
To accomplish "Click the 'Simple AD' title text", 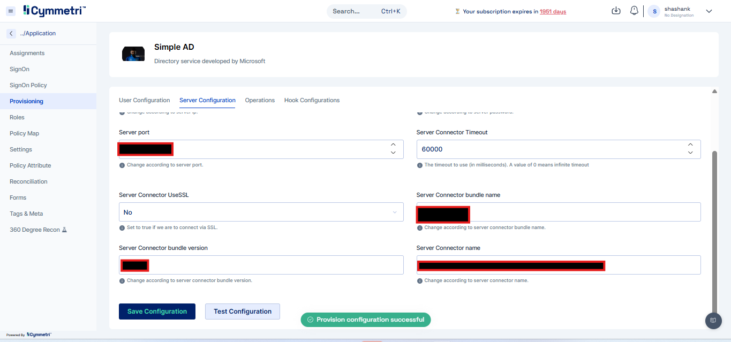I will tap(174, 47).
